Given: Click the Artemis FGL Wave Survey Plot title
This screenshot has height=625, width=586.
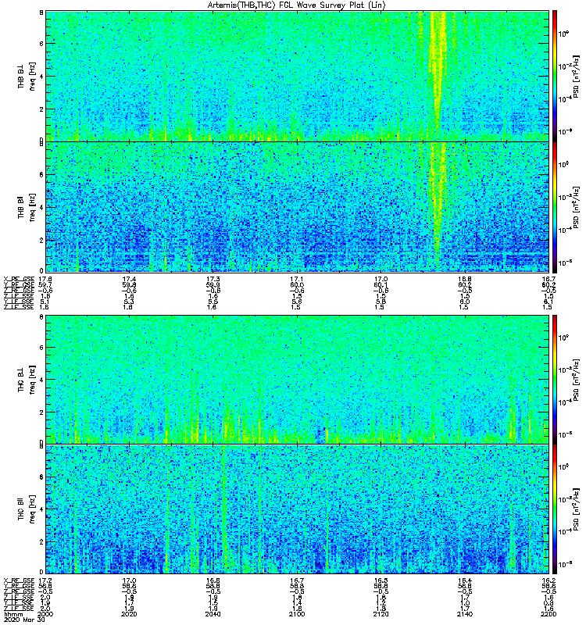Looking at the screenshot, I should click(296, 5).
